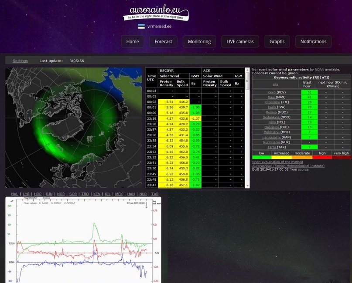Open the Hankasalmi station link
Image resolution: width=352 pixels, height=283 pixels.
[271, 137]
